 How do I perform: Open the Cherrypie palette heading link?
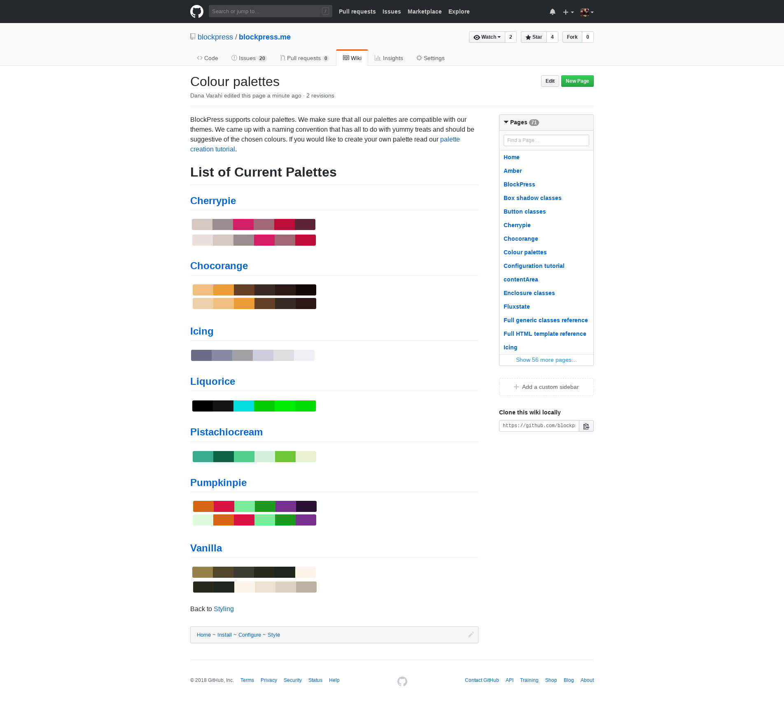(x=213, y=201)
